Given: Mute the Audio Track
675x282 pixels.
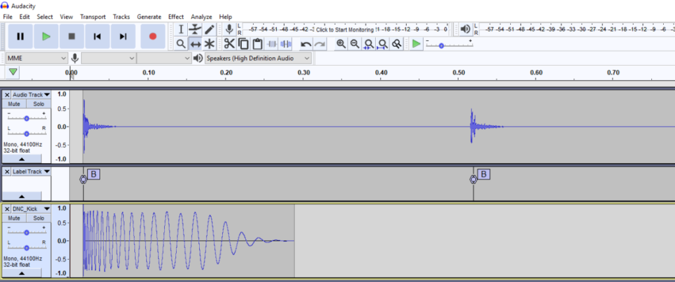Looking at the screenshot, I should (14, 104).
